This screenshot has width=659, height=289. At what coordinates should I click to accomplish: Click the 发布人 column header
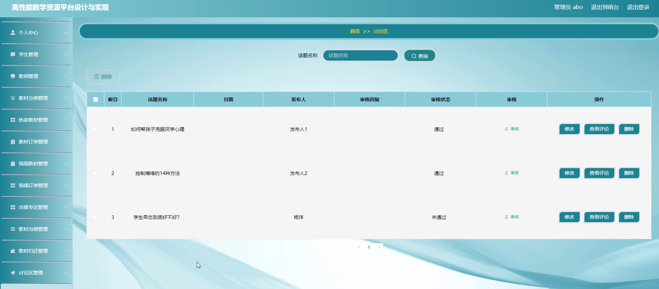(298, 99)
